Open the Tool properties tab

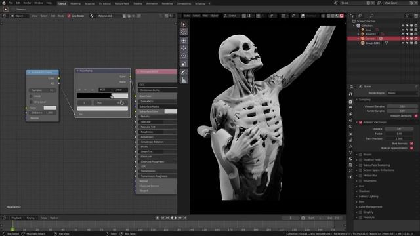(350, 94)
